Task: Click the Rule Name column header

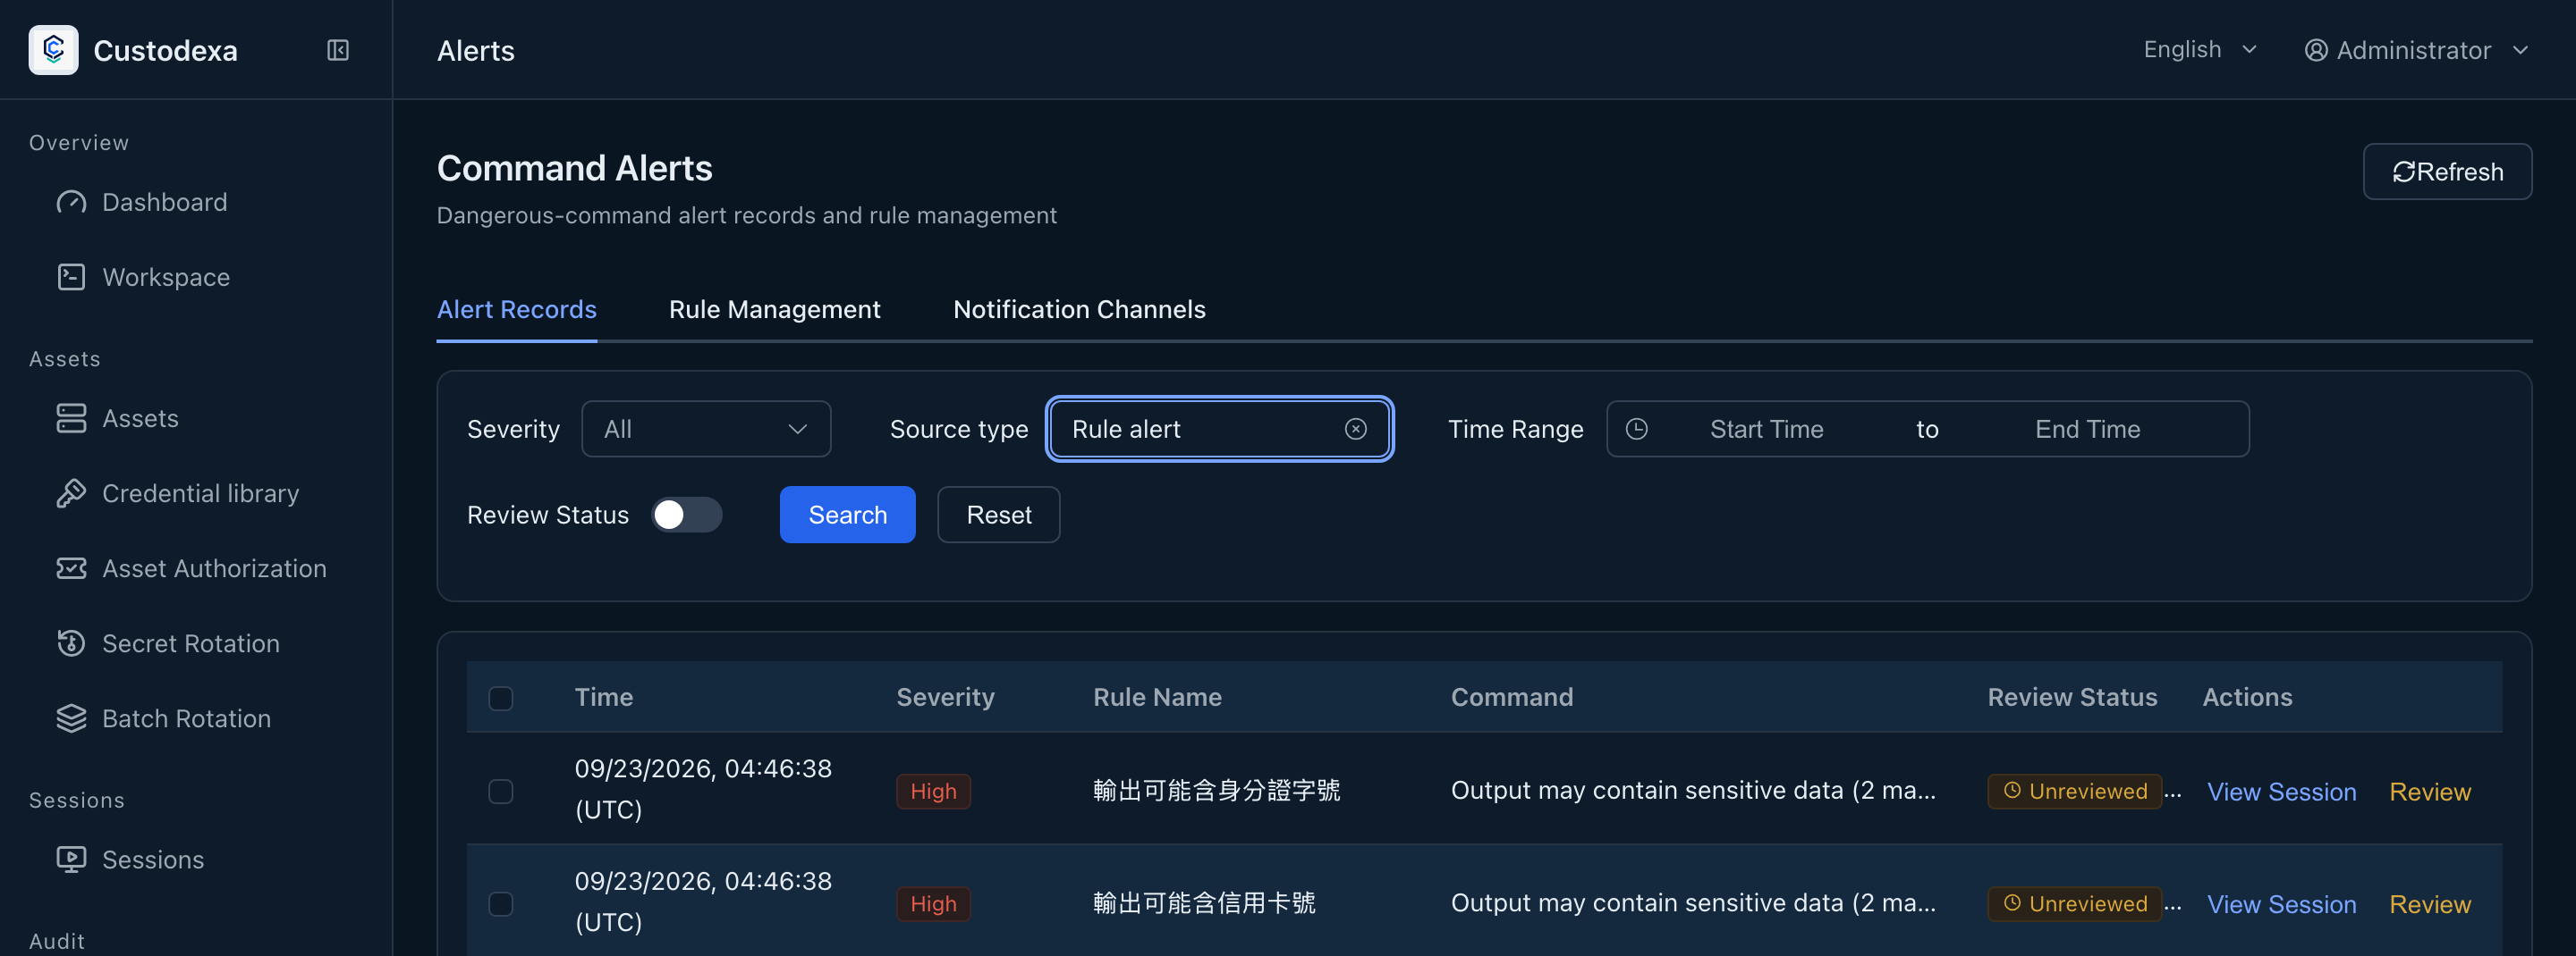Action: click(x=1157, y=697)
